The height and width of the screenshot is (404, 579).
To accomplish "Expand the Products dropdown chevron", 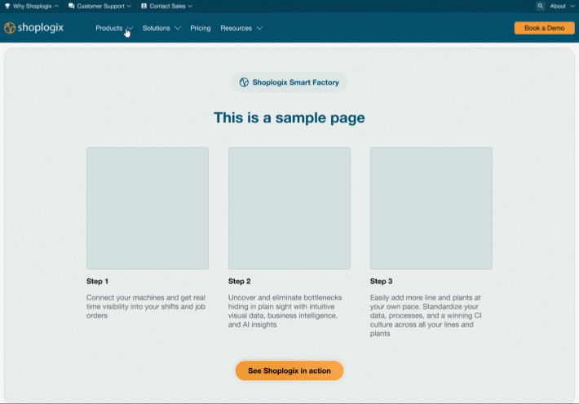I will 130,28.
